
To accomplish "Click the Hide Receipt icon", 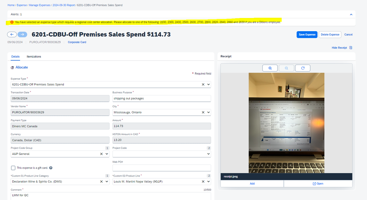I will (350, 48).
